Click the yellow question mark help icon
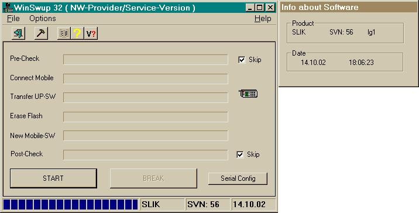The width and height of the screenshot is (419, 213). 77,33
